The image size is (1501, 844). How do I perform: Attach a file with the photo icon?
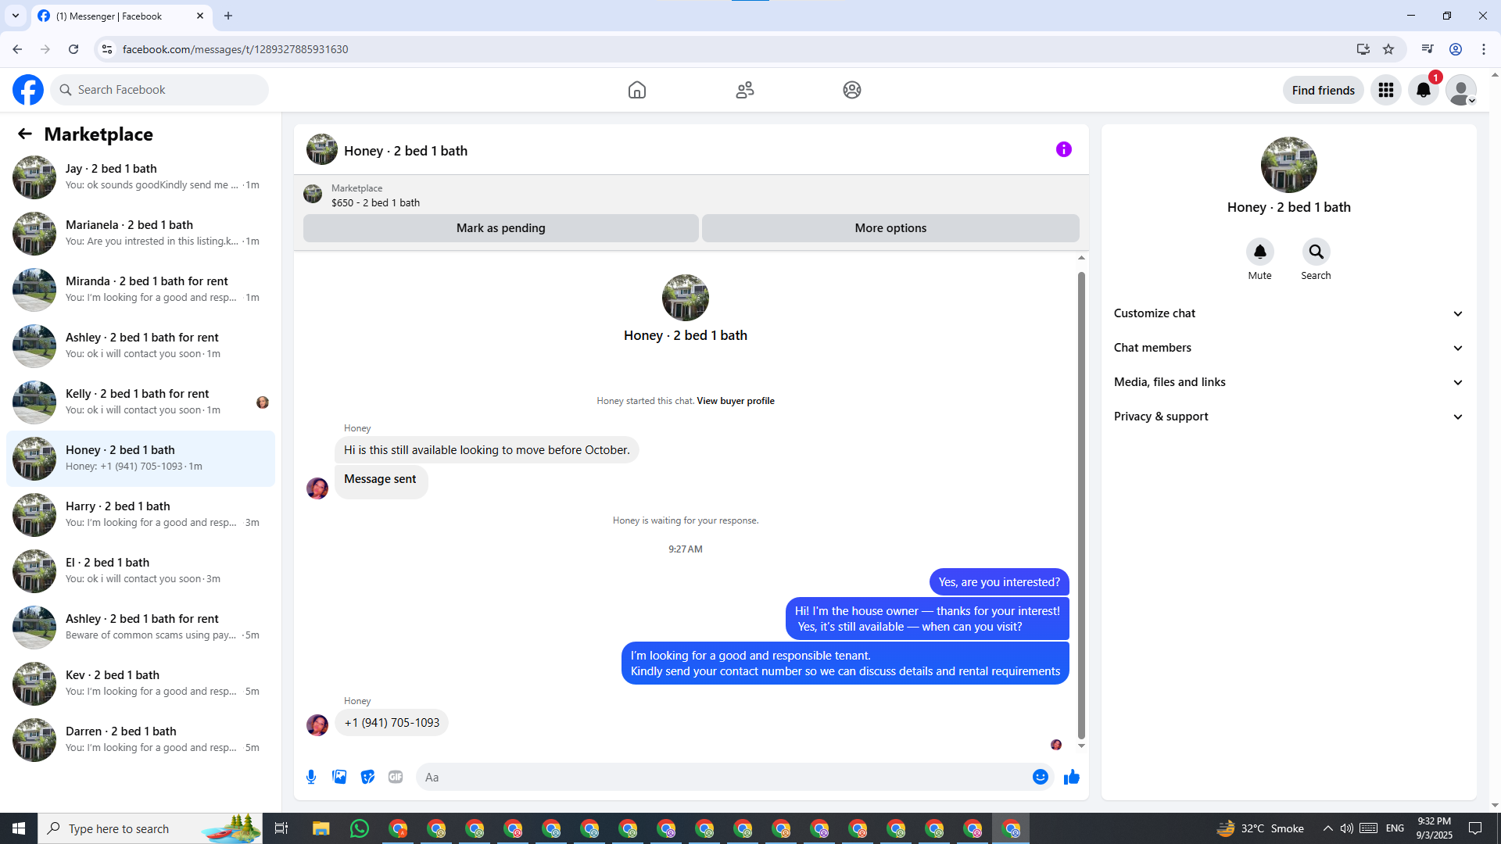[339, 777]
